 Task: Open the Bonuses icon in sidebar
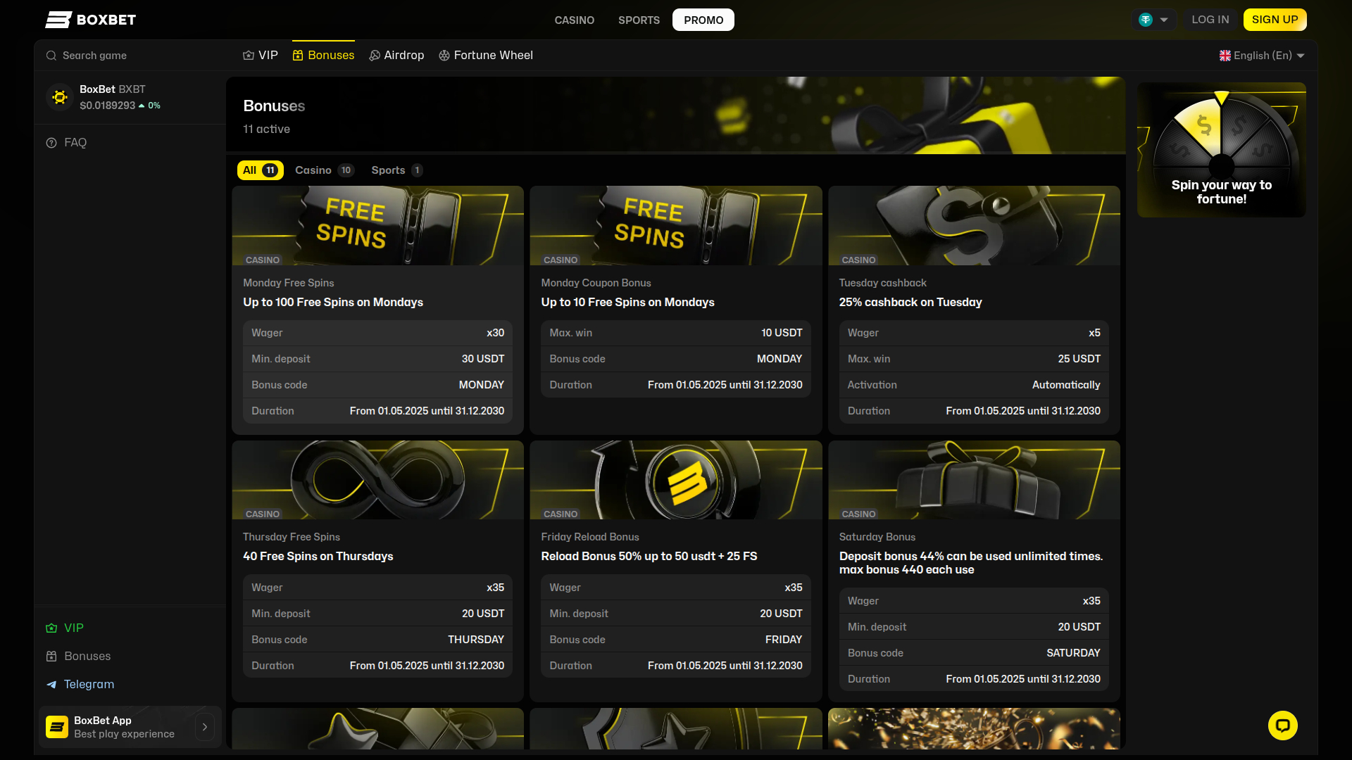50,656
